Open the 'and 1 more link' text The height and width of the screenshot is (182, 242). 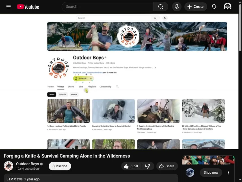(x=110, y=73)
